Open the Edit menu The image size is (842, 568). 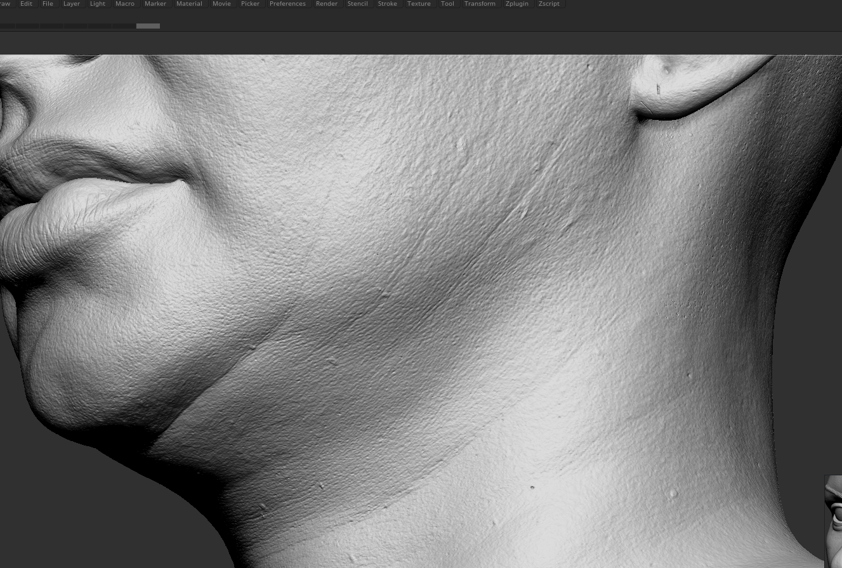(26, 4)
